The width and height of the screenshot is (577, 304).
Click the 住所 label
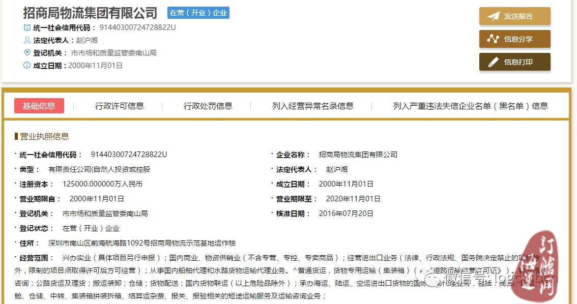(x=29, y=243)
